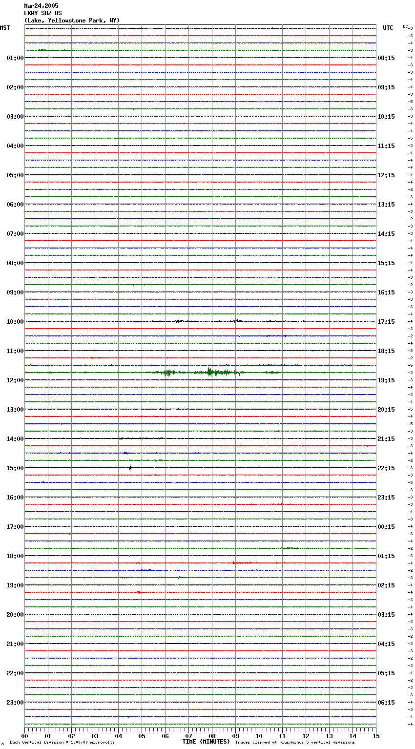Select the 22:00 MST row label
Screen dimensions: 415x749
[15, 673]
